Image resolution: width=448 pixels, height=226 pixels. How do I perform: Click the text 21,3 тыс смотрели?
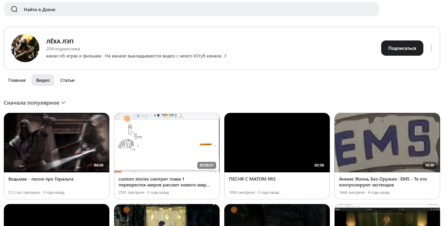(24, 193)
